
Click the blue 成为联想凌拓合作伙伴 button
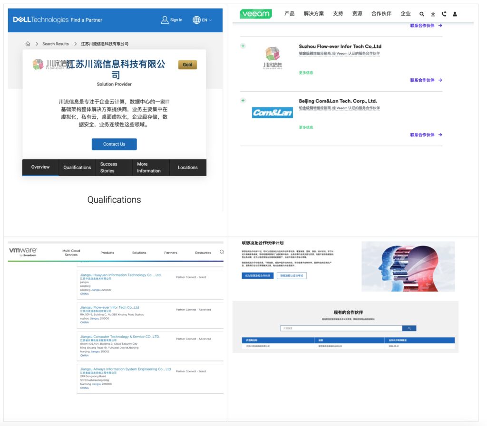257,275
